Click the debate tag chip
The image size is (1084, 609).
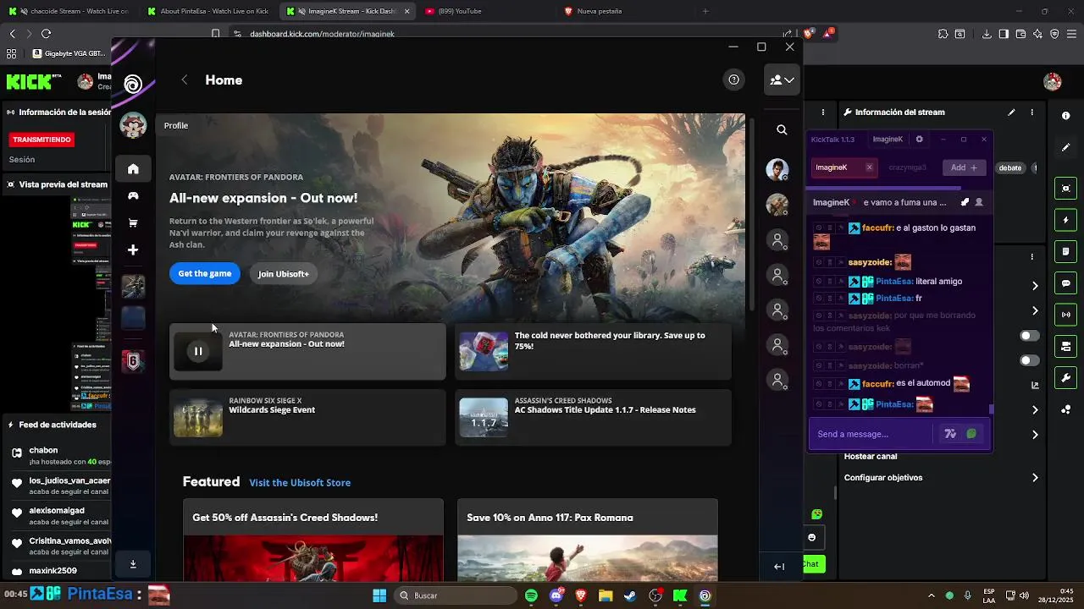[1010, 167]
